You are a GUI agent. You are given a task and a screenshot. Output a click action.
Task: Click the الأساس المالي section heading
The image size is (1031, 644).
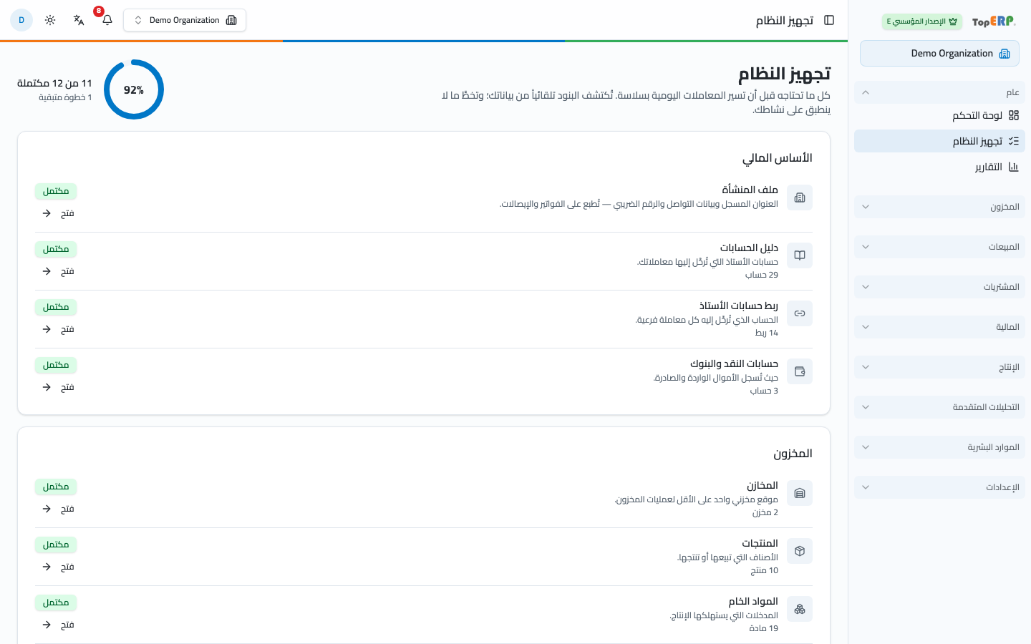click(x=777, y=157)
